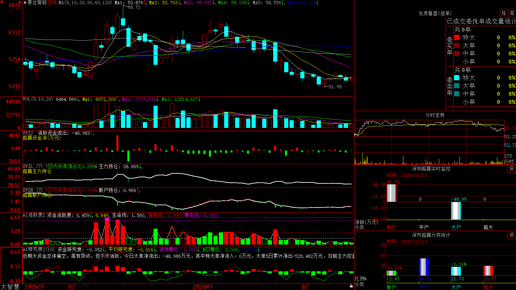
Task: Click the cyan 大户 label in the 实时监控 chart
Action: click(456, 227)
